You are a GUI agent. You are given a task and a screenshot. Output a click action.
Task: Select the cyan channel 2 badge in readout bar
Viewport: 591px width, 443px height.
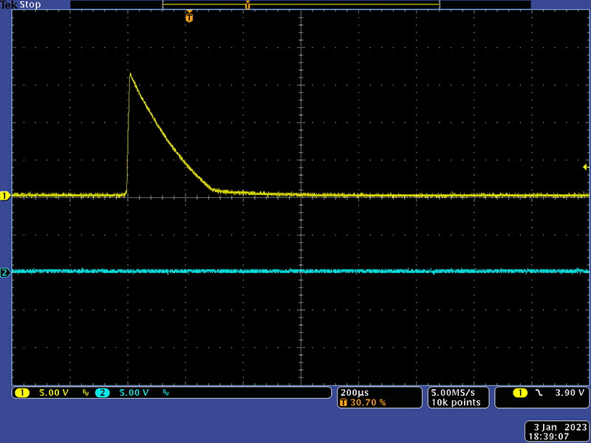click(102, 393)
